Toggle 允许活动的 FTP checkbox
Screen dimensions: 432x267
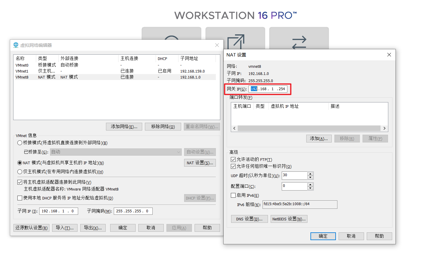(x=233, y=159)
